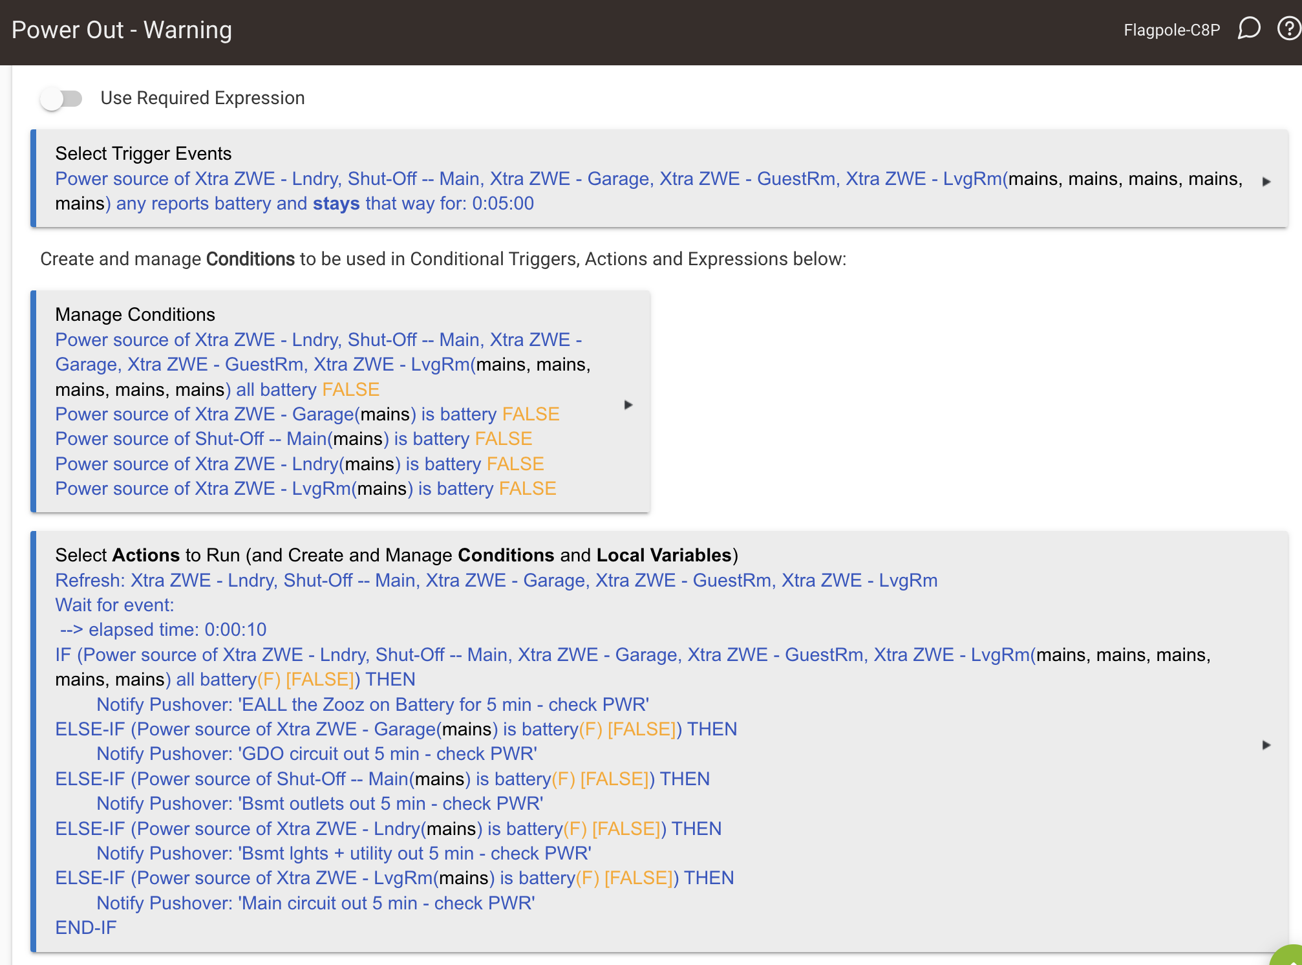
Task: Click the END-IF action line
Action: (86, 927)
